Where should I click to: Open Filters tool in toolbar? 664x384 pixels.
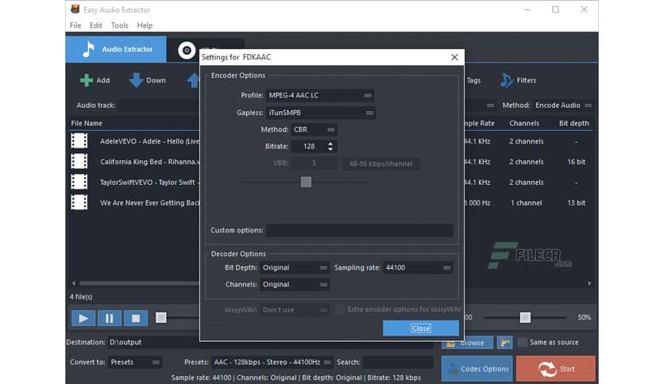coord(519,80)
